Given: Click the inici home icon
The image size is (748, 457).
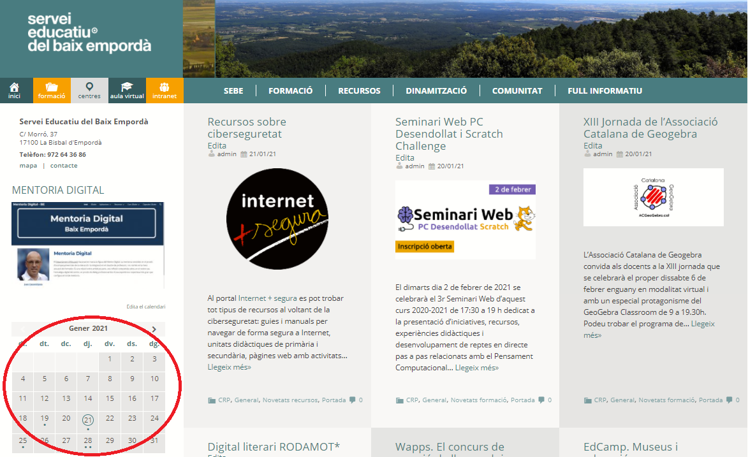Looking at the screenshot, I should pos(14,87).
